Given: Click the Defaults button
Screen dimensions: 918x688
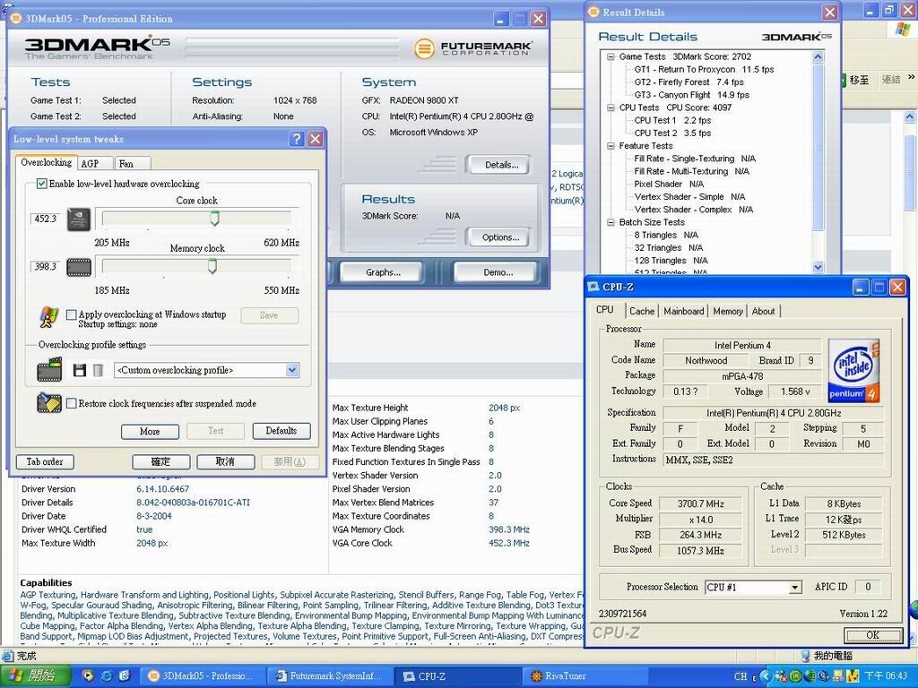Looking at the screenshot, I should tap(281, 431).
